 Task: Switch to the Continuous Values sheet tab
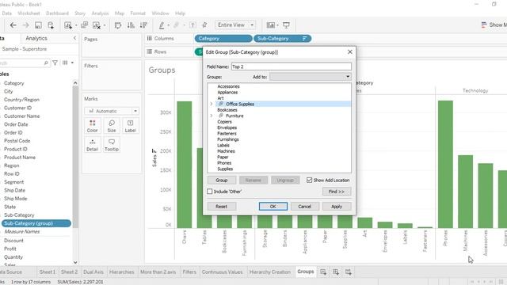pos(222,272)
